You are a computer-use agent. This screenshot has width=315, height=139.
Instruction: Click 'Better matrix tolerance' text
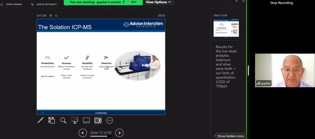click(66, 77)
